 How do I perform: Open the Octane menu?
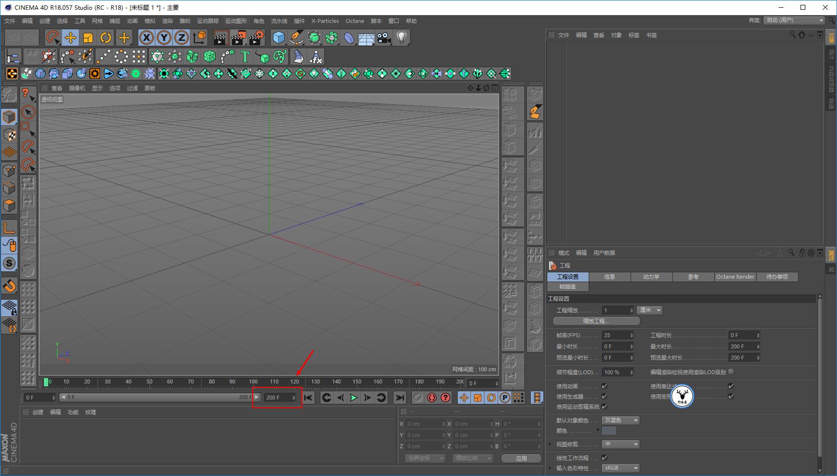point(355,21)
